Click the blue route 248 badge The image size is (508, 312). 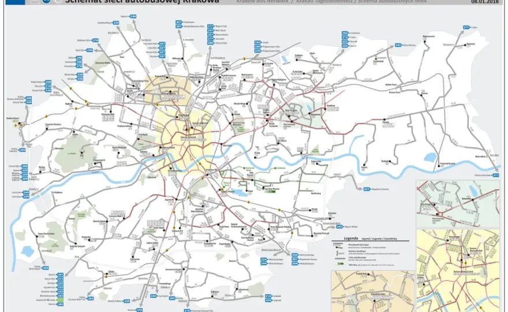pyautogui.click(x=79, y=58)
